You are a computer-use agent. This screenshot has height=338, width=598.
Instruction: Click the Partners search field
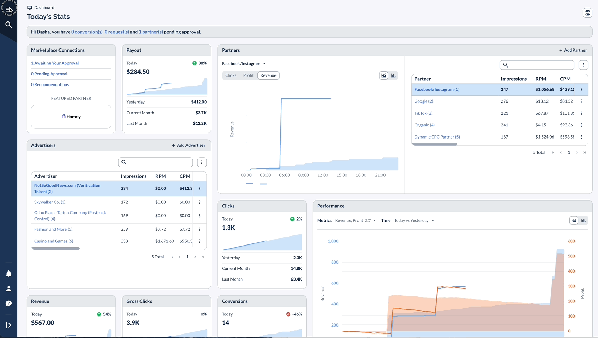click(537, 65)
